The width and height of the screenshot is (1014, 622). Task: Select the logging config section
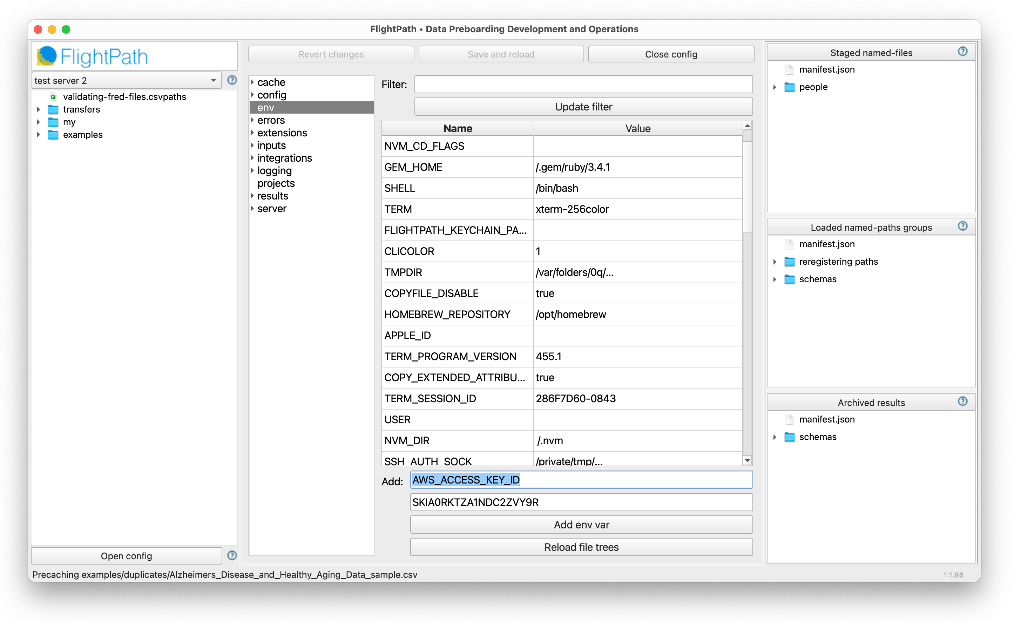click(274, 171)
